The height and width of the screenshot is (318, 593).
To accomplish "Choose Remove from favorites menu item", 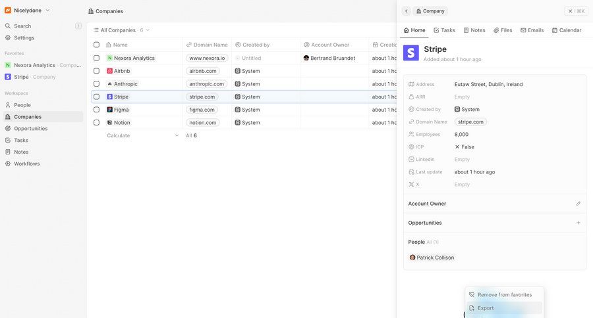I will 504,295.
